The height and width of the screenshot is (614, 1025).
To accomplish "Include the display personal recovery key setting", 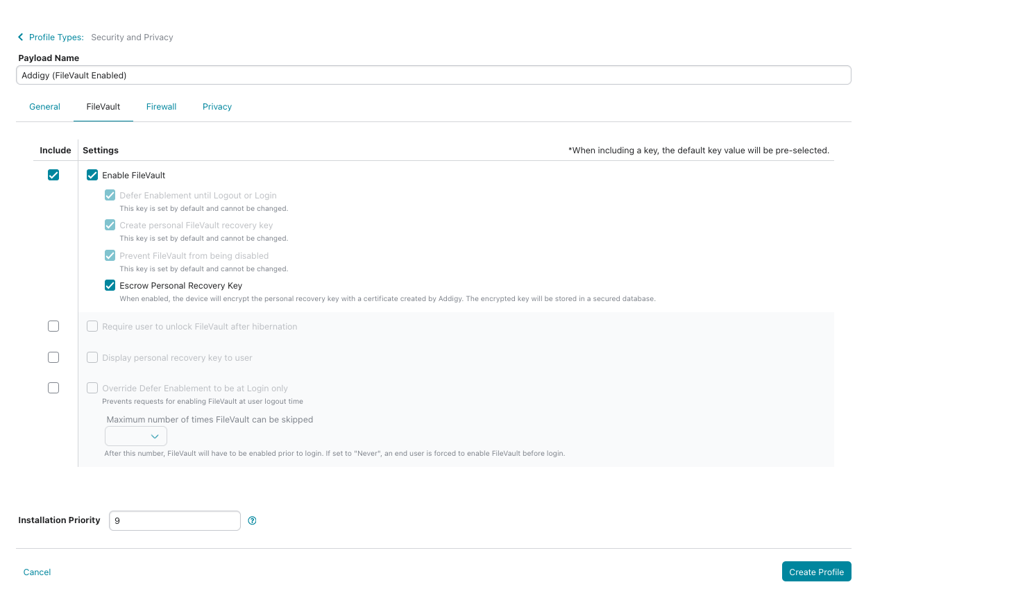I will tap(53, 357).
